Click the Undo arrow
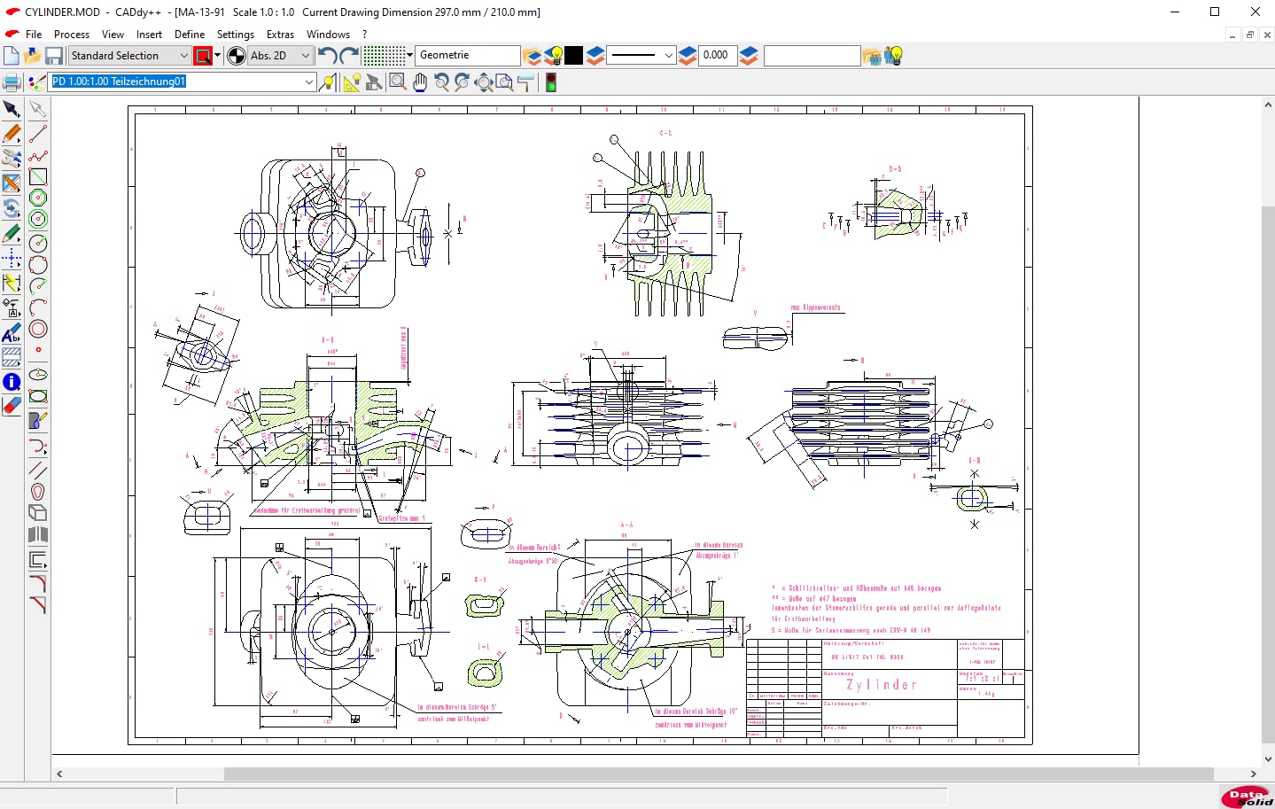Image resolution: width=1275 pixels, height=809 pixels. pyautogui.click(x=327, y=56)
